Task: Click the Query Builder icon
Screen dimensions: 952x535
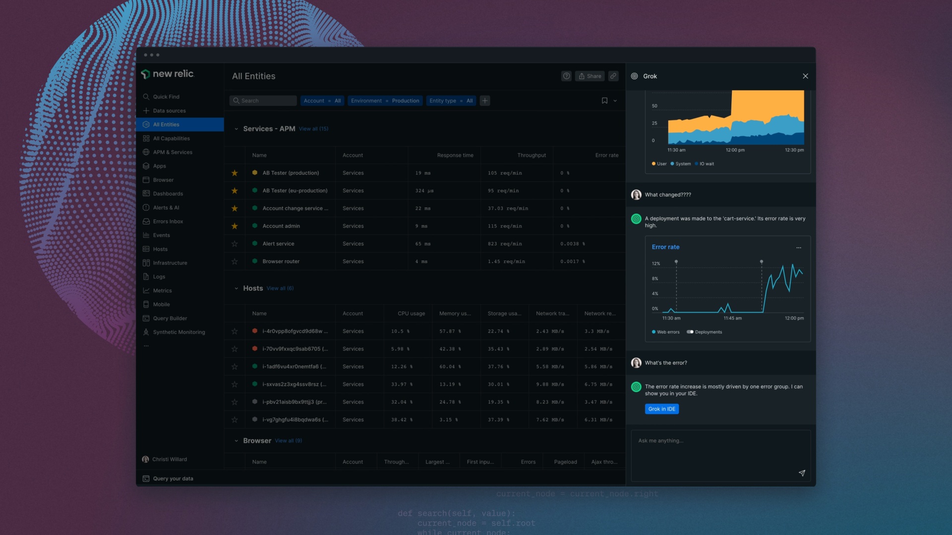Action: 146,319
